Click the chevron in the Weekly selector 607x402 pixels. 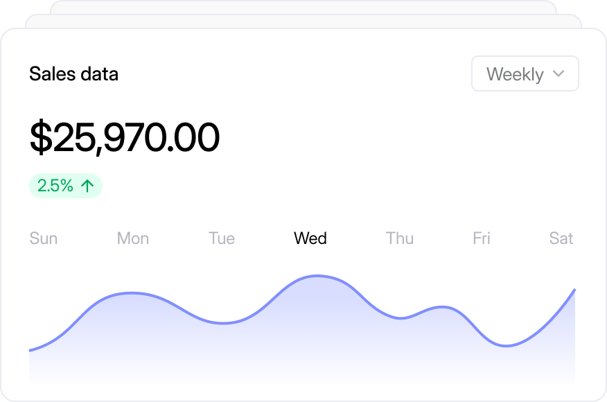(558, 73)
